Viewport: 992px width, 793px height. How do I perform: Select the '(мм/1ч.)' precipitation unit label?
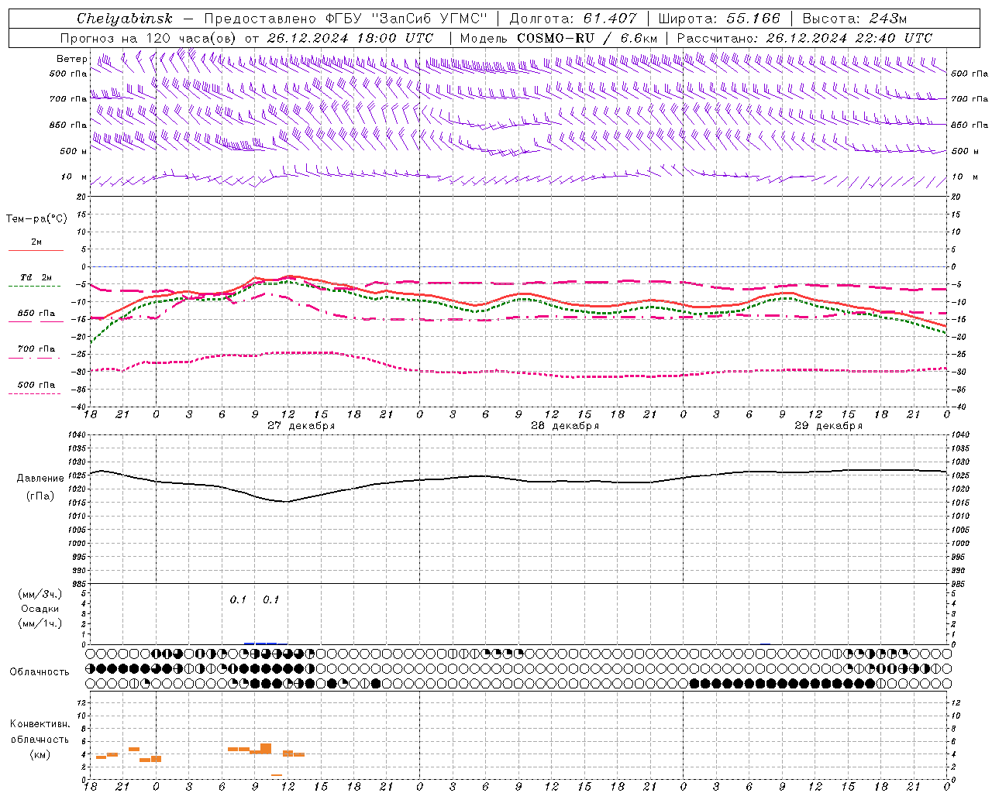(x=40, y=623)
